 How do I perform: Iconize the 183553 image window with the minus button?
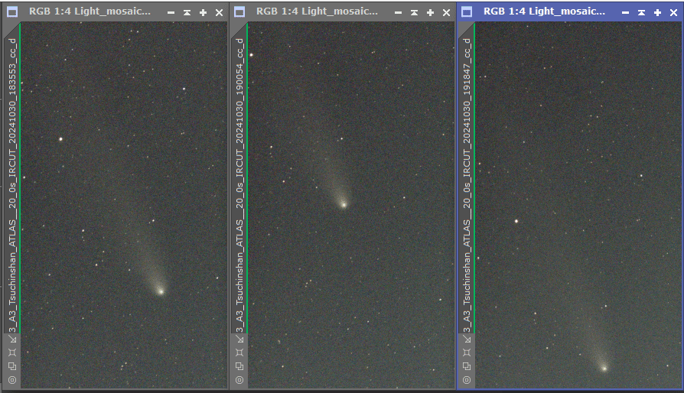click(171, 13)
